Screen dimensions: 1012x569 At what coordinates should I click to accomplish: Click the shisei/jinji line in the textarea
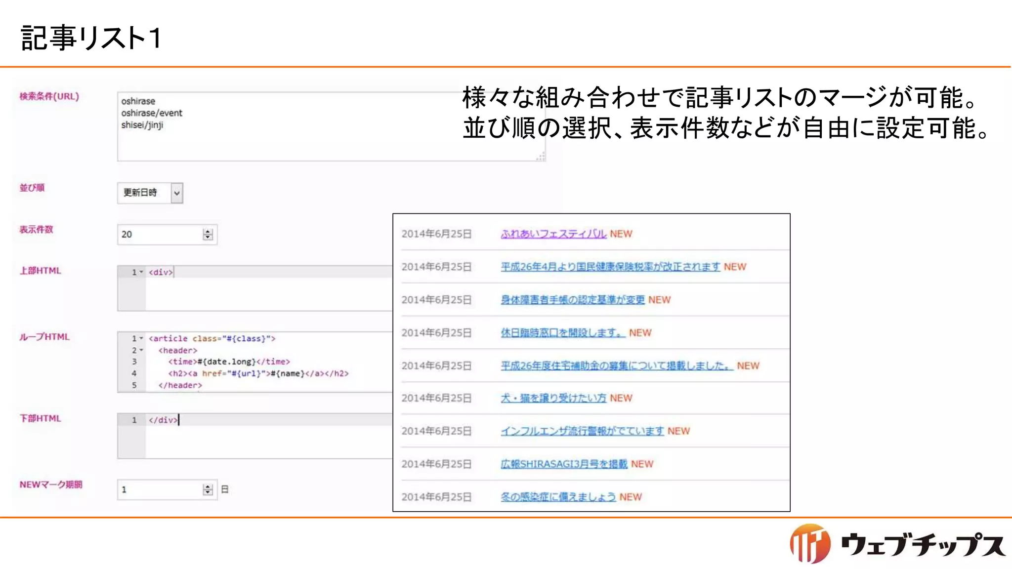142,125
